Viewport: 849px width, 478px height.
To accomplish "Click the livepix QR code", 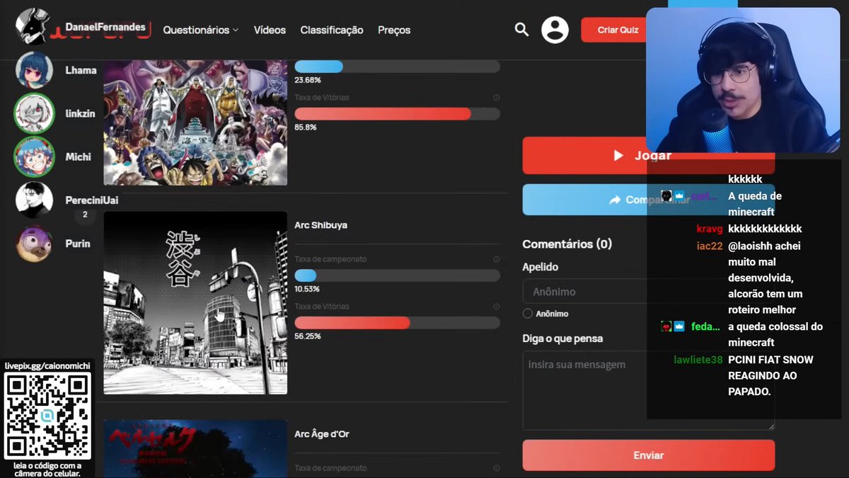I will 47,416.
